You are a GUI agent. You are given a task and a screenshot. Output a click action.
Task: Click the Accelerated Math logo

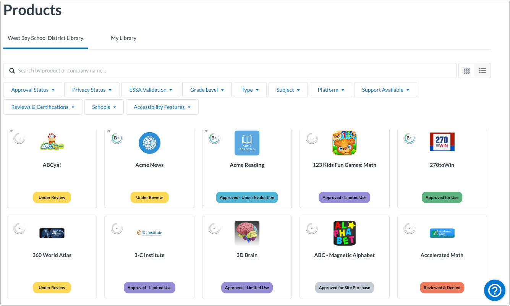pos(442,233)
